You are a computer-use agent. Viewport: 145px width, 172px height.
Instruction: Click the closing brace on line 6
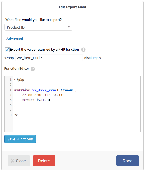pos(15,105)
